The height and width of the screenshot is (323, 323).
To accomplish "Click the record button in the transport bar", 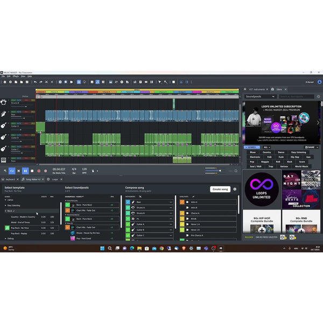I will 39,171.
